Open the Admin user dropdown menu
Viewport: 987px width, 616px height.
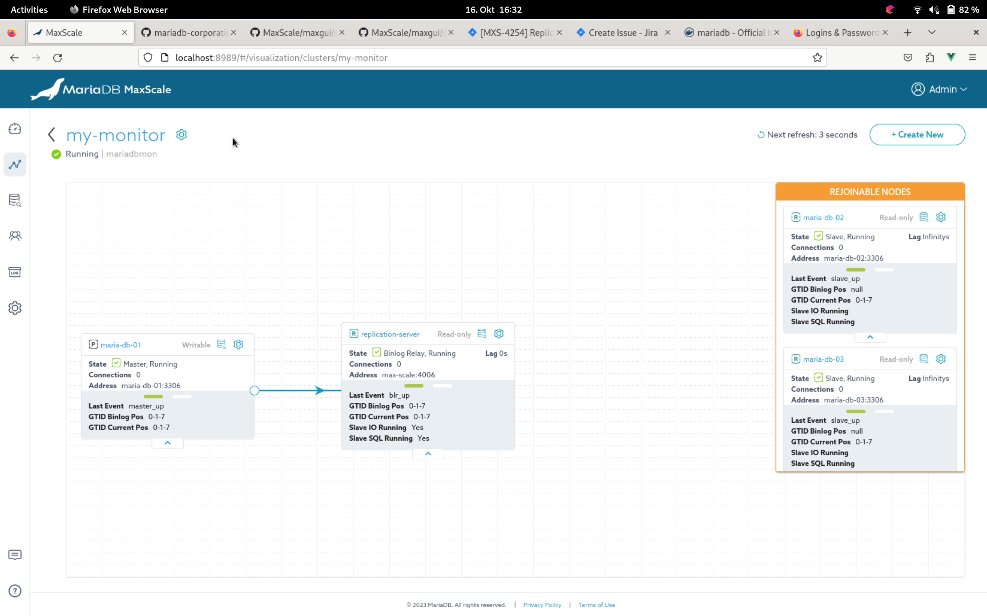939,89
